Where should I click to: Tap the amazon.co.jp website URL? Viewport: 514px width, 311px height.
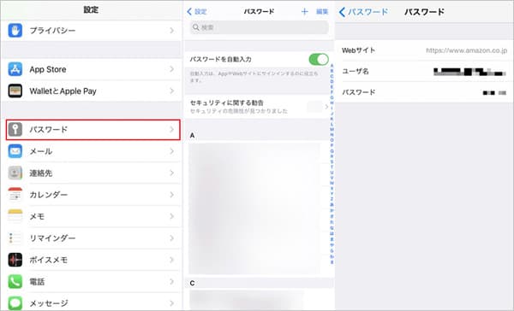pos(466,50)
